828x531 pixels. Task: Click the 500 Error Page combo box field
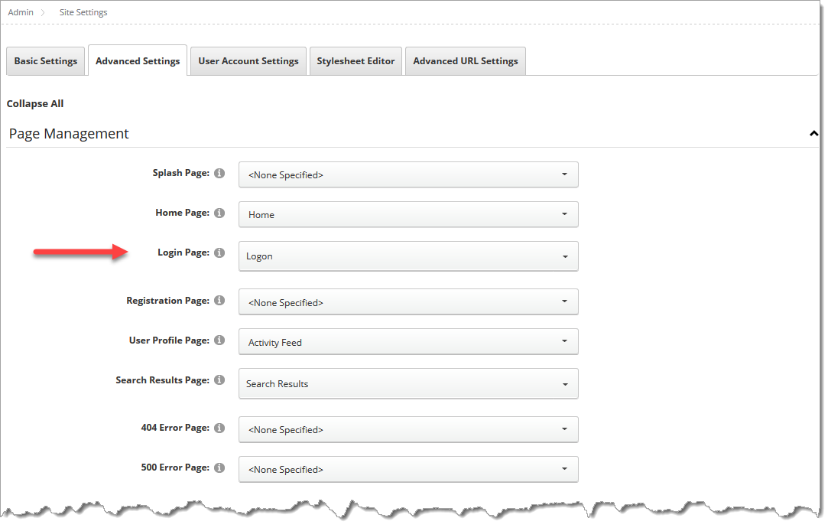(408, 469)
